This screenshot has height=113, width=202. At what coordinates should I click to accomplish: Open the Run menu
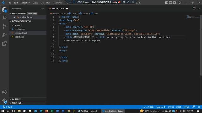click(48, 3)
